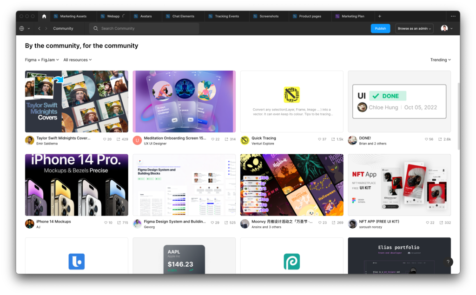Open the Meditation Onboarding Screen thumbnail
This screenshot has height=295, width=476.
(184, 102)
